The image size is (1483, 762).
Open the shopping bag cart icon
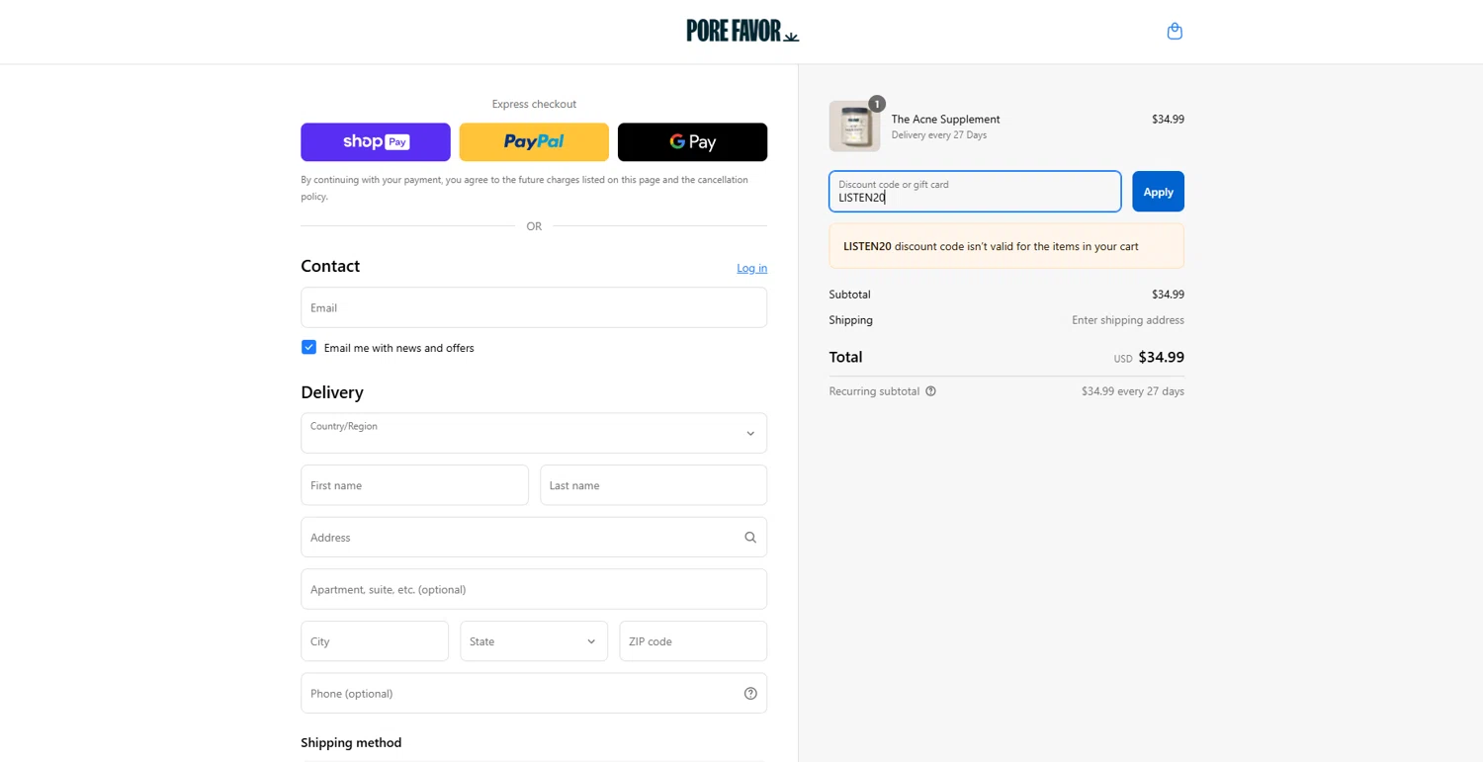point(1175,32)
